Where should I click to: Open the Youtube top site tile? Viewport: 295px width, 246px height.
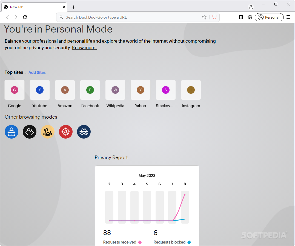pyautogui.click(x=40, y=90)
